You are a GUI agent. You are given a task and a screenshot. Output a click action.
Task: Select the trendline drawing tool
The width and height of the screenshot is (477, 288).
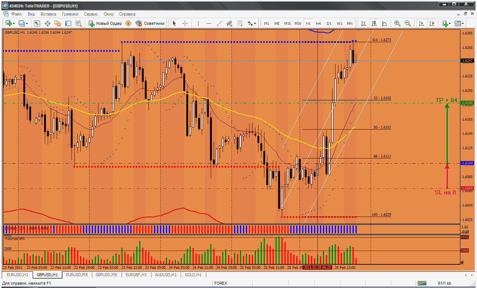pos(219,23)
